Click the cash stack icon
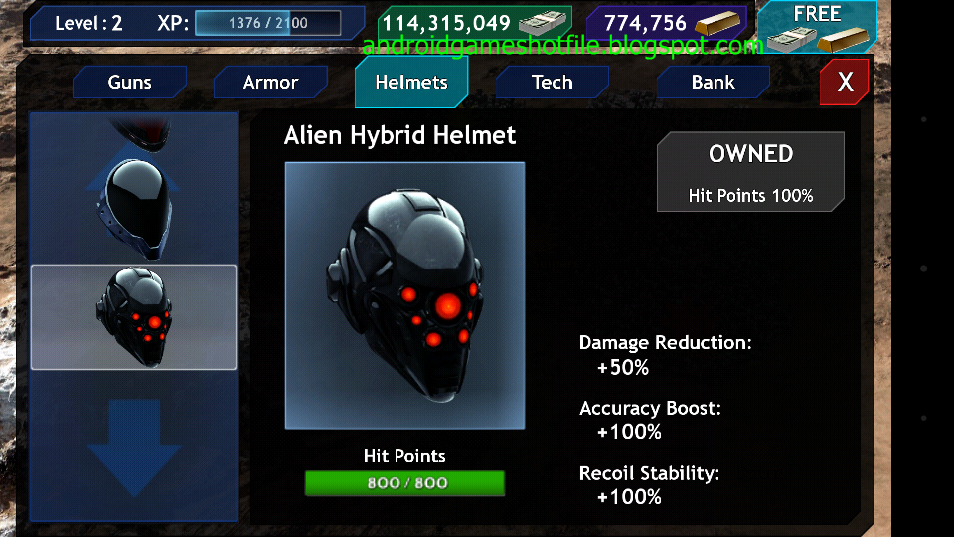The width and height of the screenshot is (954, 537). (x=542, y=23)
